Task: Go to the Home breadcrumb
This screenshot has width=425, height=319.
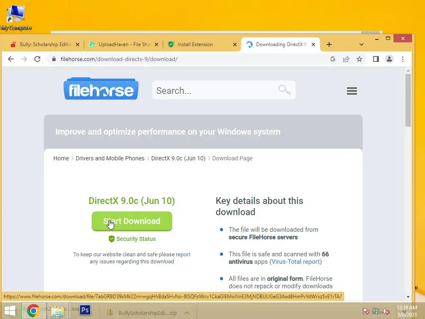Action: point(61,158)
